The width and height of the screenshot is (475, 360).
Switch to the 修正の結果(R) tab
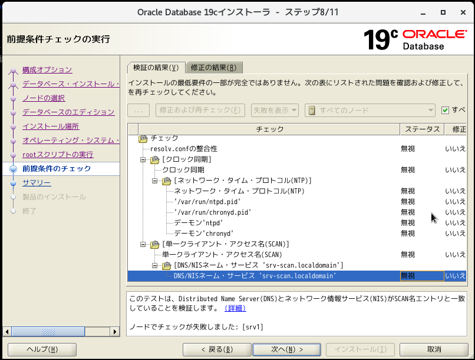pos(213,68)
